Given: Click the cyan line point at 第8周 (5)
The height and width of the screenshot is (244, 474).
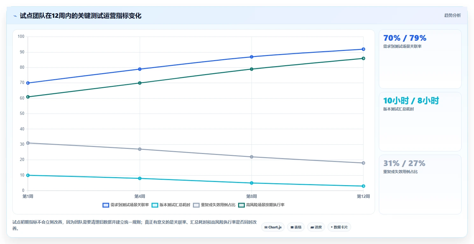Looking at the screenshot, I should pos(251,183).
